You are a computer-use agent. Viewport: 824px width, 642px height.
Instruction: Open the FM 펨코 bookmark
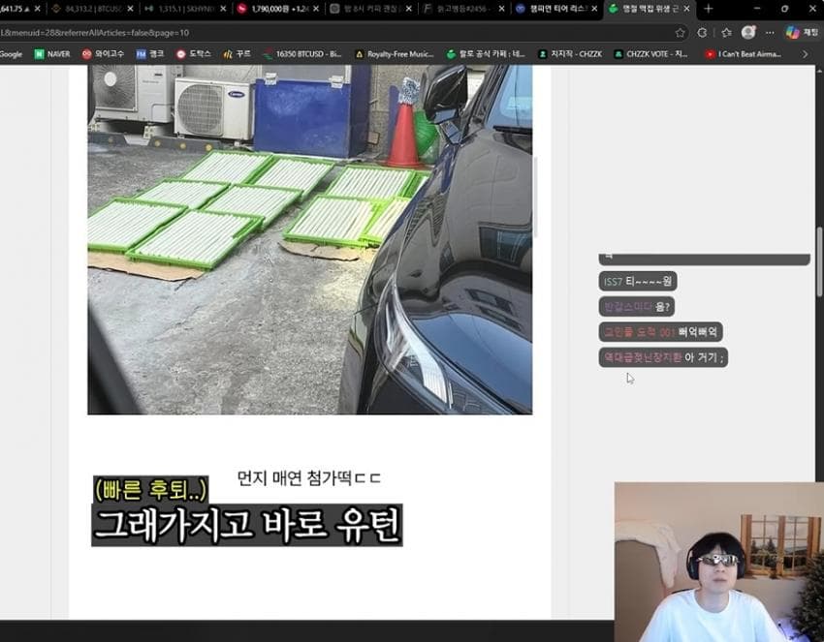pos(150,54)
